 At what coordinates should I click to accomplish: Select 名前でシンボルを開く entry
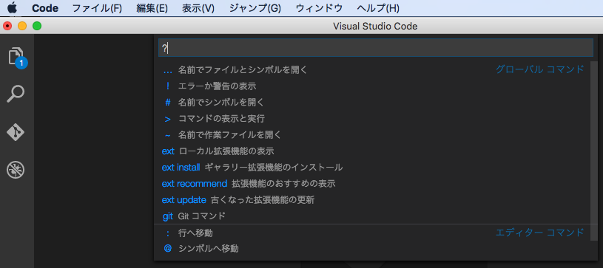(x=373, y=103)
